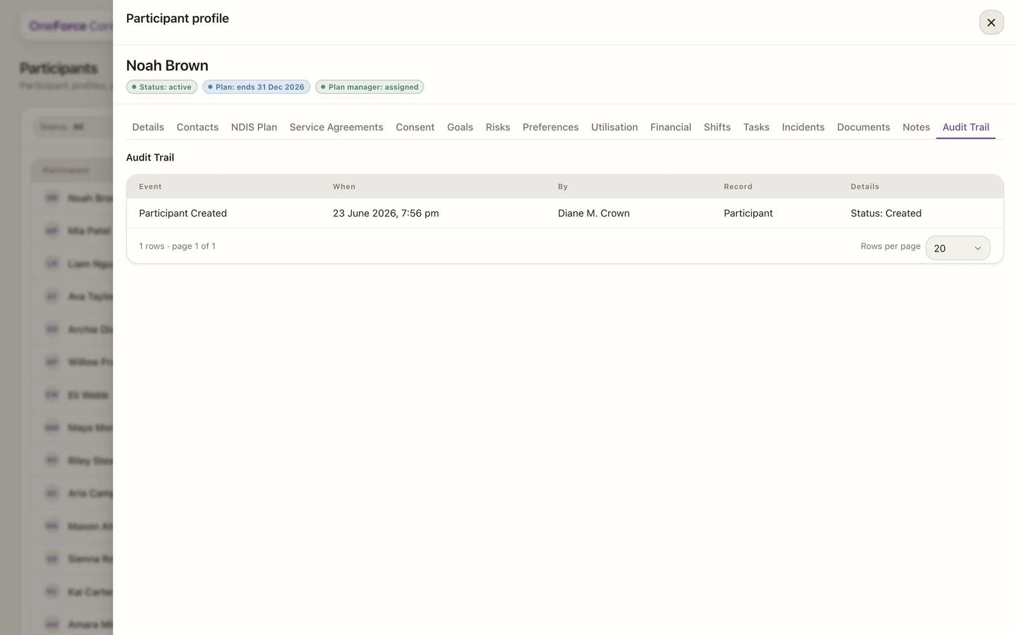Open the Goals tab

coord(460,127)
